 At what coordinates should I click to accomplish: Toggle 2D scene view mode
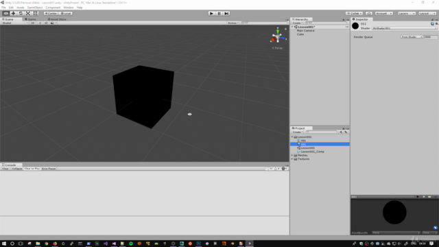(x=33, y=23)
